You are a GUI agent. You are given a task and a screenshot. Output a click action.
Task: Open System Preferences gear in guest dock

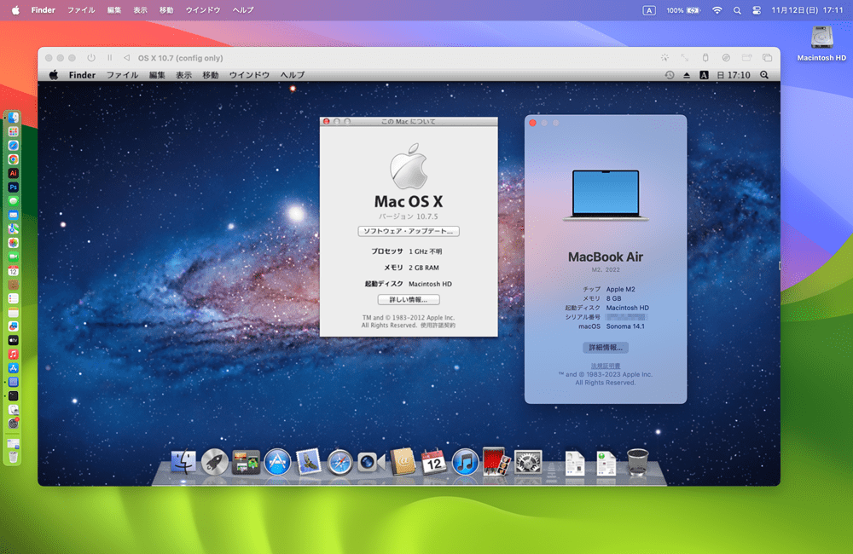[x=528, y=463]
